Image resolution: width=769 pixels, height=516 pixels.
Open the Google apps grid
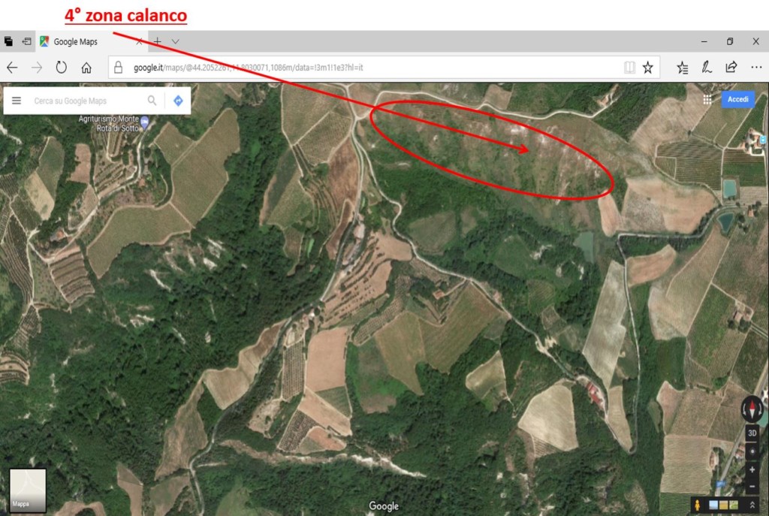point(707,100)
